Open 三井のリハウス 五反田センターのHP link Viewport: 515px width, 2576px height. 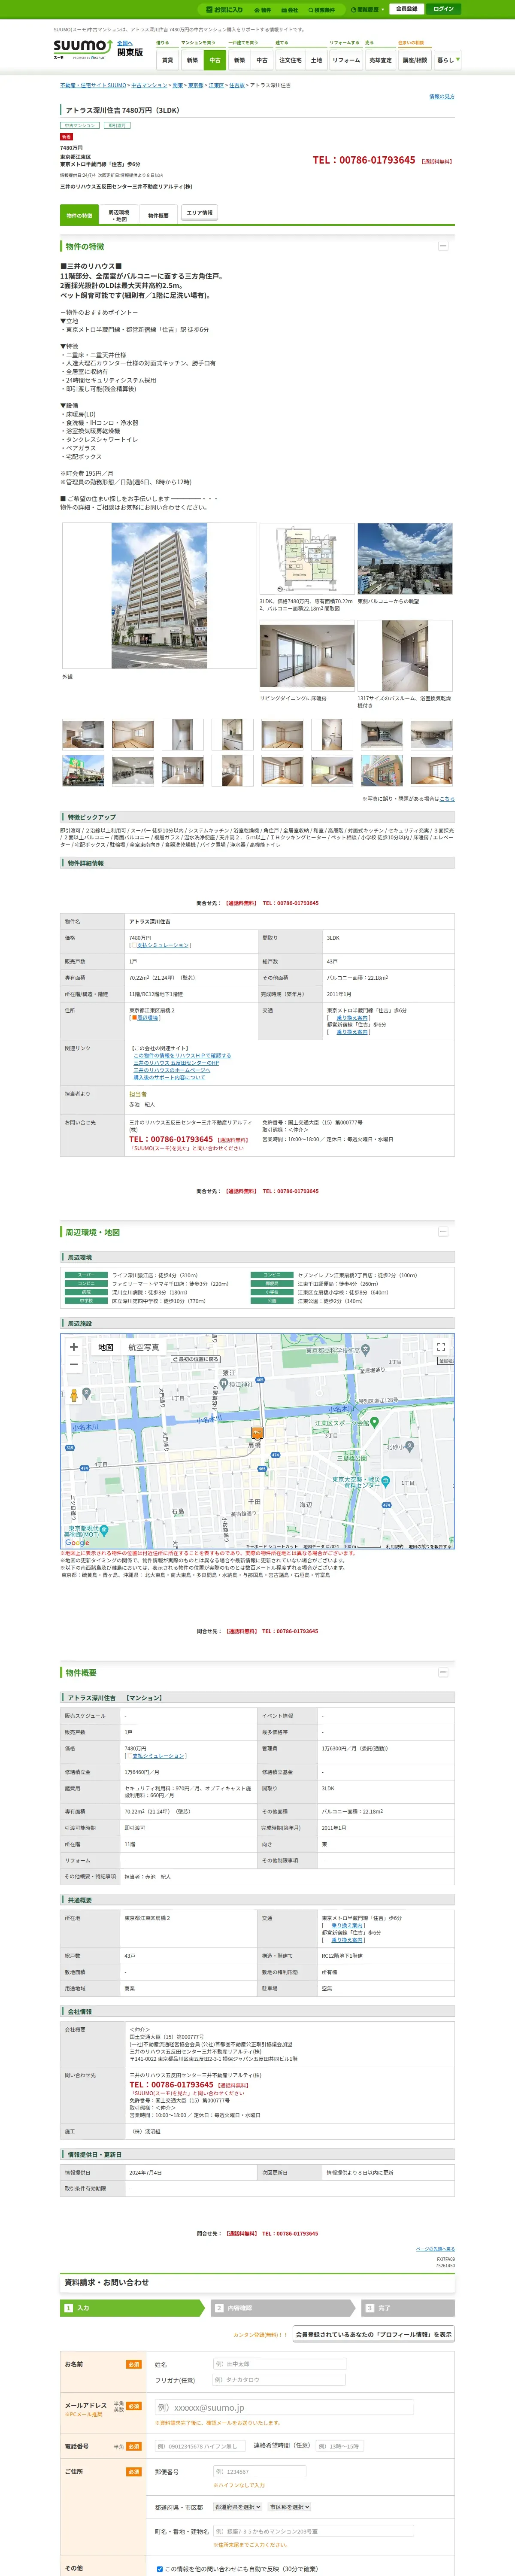pyautogui.click(x=176, y=1062)
